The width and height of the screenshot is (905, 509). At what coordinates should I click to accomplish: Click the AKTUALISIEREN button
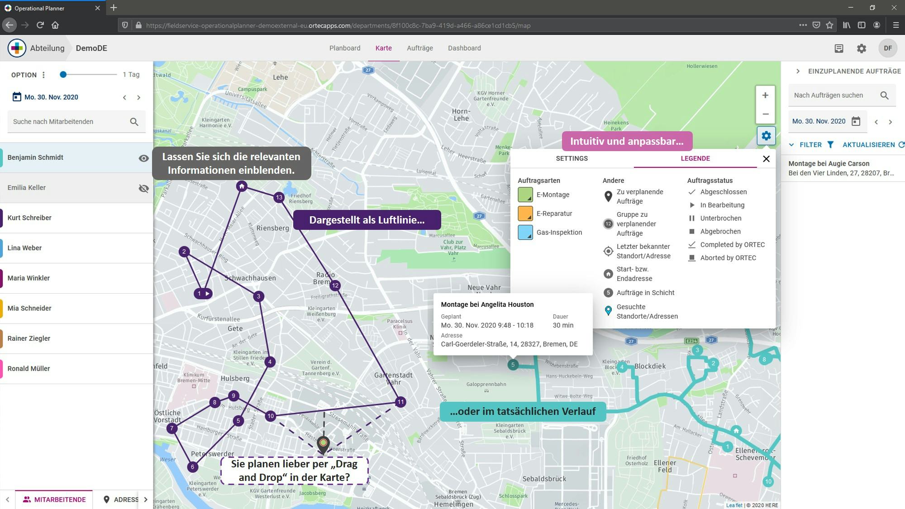pyautogui.click(x=868, y=145)
